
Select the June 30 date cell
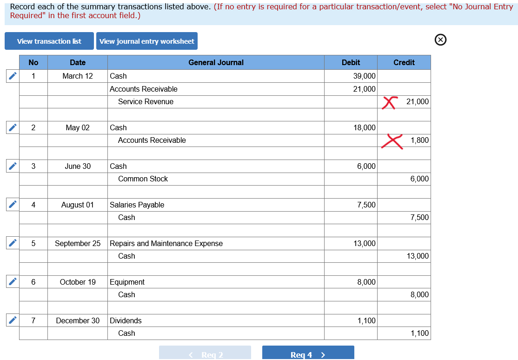78,167
